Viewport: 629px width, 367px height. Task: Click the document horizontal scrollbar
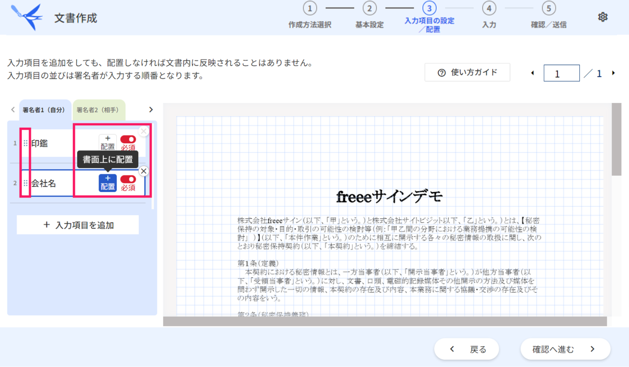385,321
